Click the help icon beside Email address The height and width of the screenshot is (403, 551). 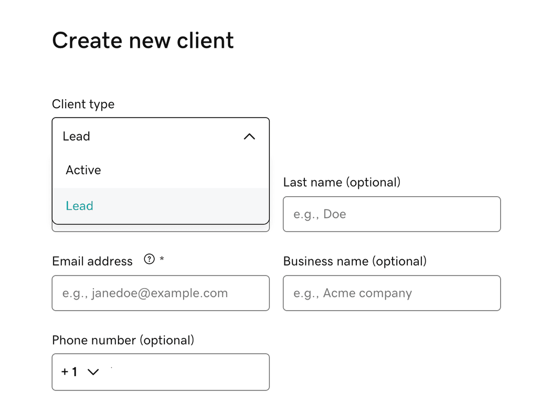pyautogui.click(x=150, y=259)
